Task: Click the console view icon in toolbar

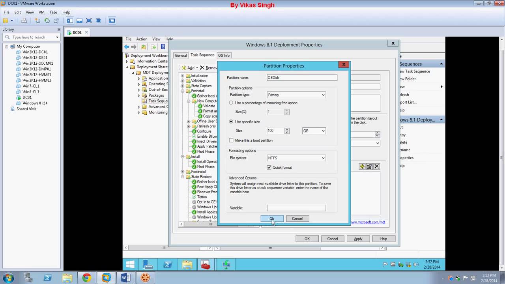Action: coord(112,21)
